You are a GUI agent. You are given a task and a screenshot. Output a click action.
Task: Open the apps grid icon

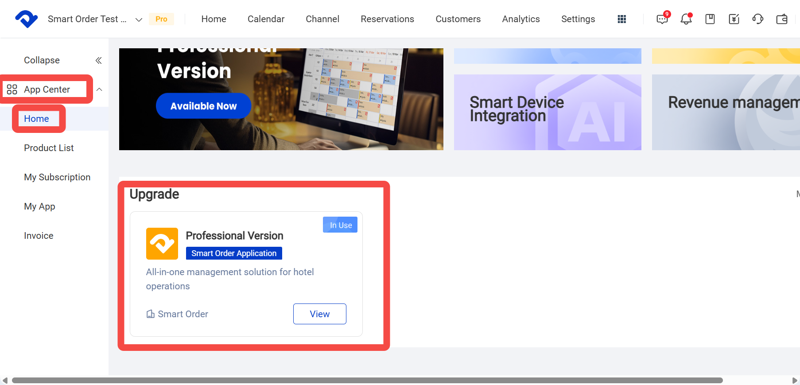[x=622, y=19]
